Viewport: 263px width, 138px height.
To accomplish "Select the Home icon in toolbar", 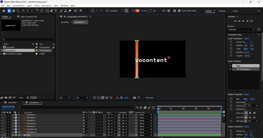I will pos(4,11).
